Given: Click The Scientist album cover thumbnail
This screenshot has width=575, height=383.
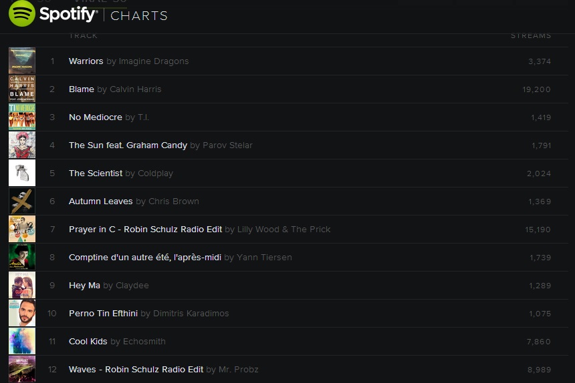Looking at the screenshot, I should (x=22, y=173).
